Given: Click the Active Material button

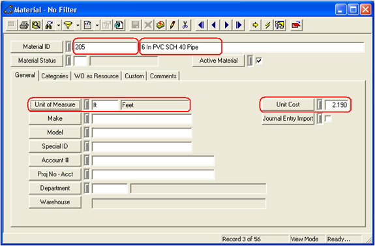Looking at the screenshot, I should click(x=218, y=61).
